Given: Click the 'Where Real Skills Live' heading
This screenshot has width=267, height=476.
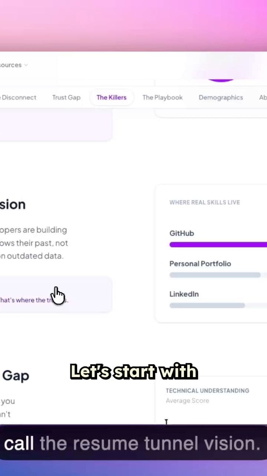Looking at the screenshot, I should [205, 202].
